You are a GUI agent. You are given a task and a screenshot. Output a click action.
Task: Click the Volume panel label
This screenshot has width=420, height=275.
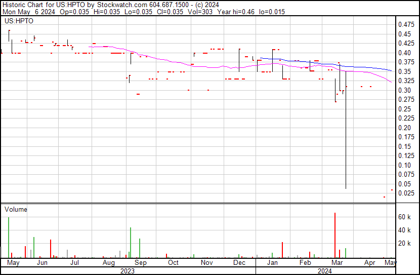pyautogui.click(x=16, y=209)
